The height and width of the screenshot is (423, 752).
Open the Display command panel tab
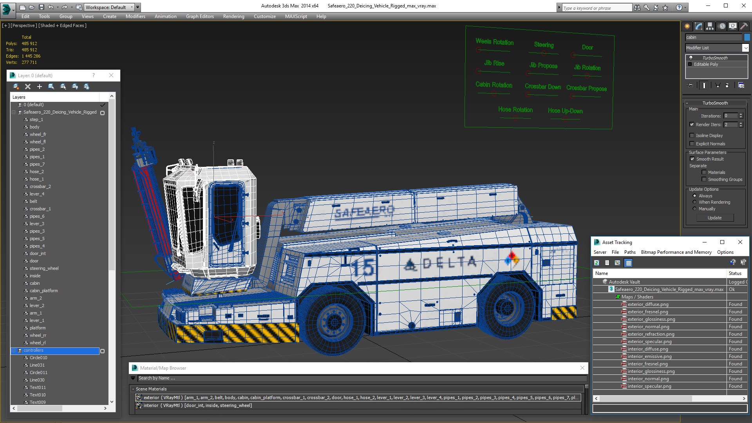coord(732,26)
